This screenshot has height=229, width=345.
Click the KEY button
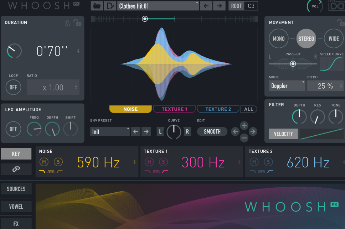(16, 154)
